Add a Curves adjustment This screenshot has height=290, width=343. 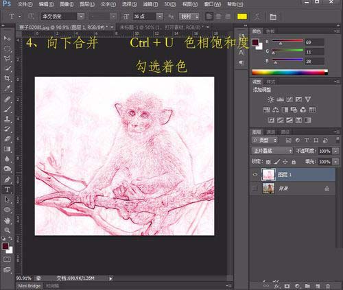click(x=289, y=99)
